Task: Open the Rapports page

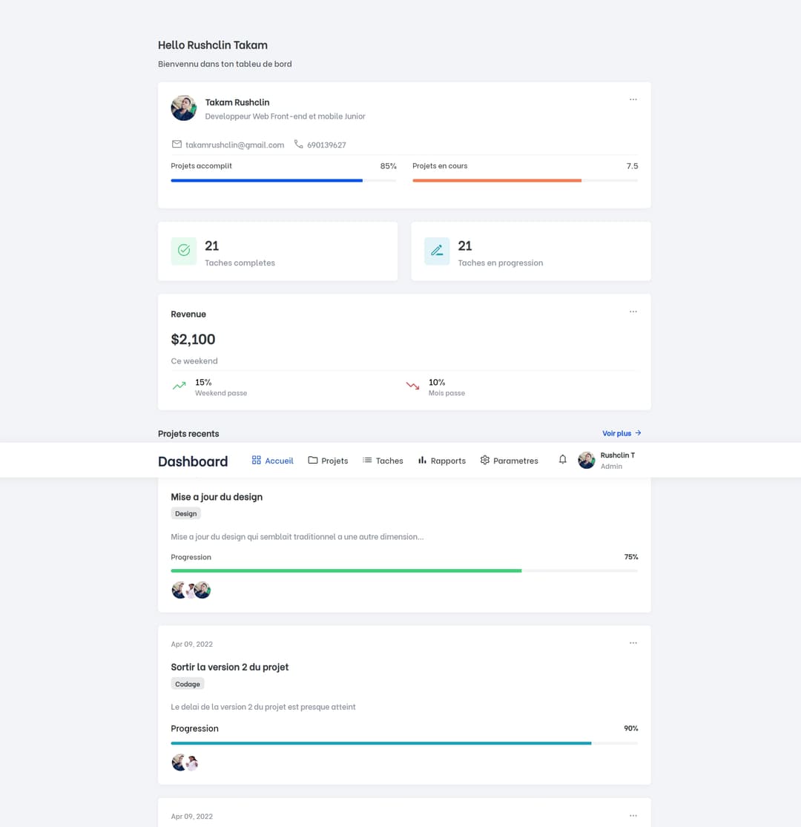Action: tap(441, 461)
